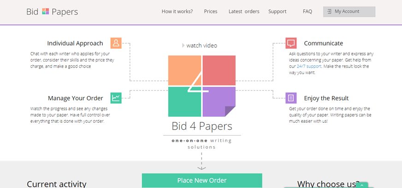Click the watch video text link

pyautogui.click(x=201, y=46)
